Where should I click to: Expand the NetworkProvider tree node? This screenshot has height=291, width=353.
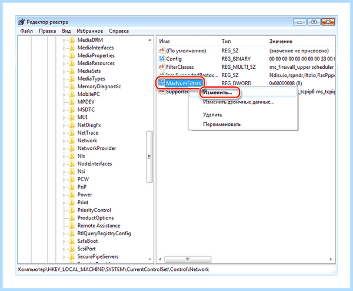coord(64,149)
